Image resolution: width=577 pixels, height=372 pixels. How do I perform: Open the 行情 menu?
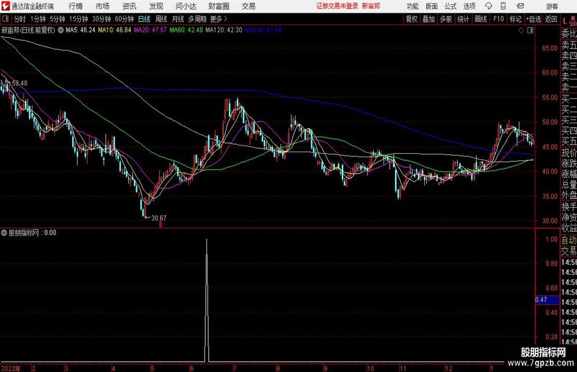click(76, 6)
